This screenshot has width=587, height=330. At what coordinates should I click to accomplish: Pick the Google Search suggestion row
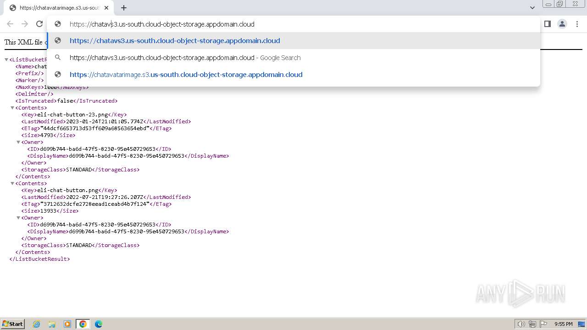[x=293, y=58]
